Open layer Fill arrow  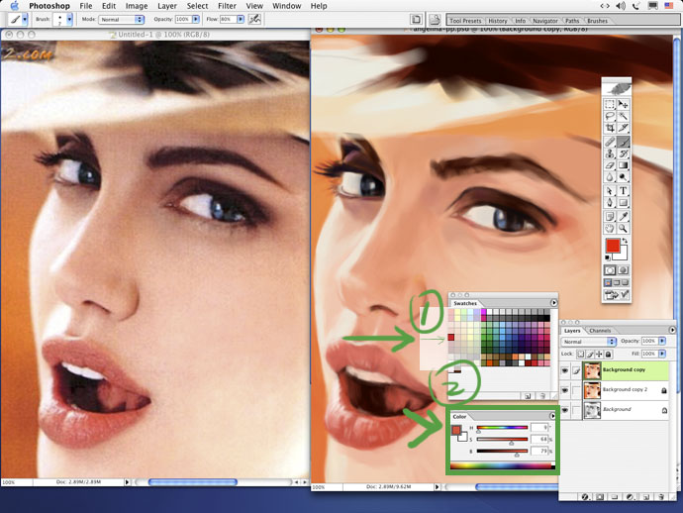point(662,354)
